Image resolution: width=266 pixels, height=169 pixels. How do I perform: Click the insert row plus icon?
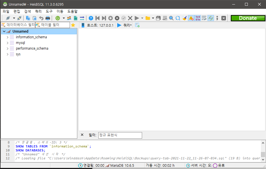coord(111,18)
